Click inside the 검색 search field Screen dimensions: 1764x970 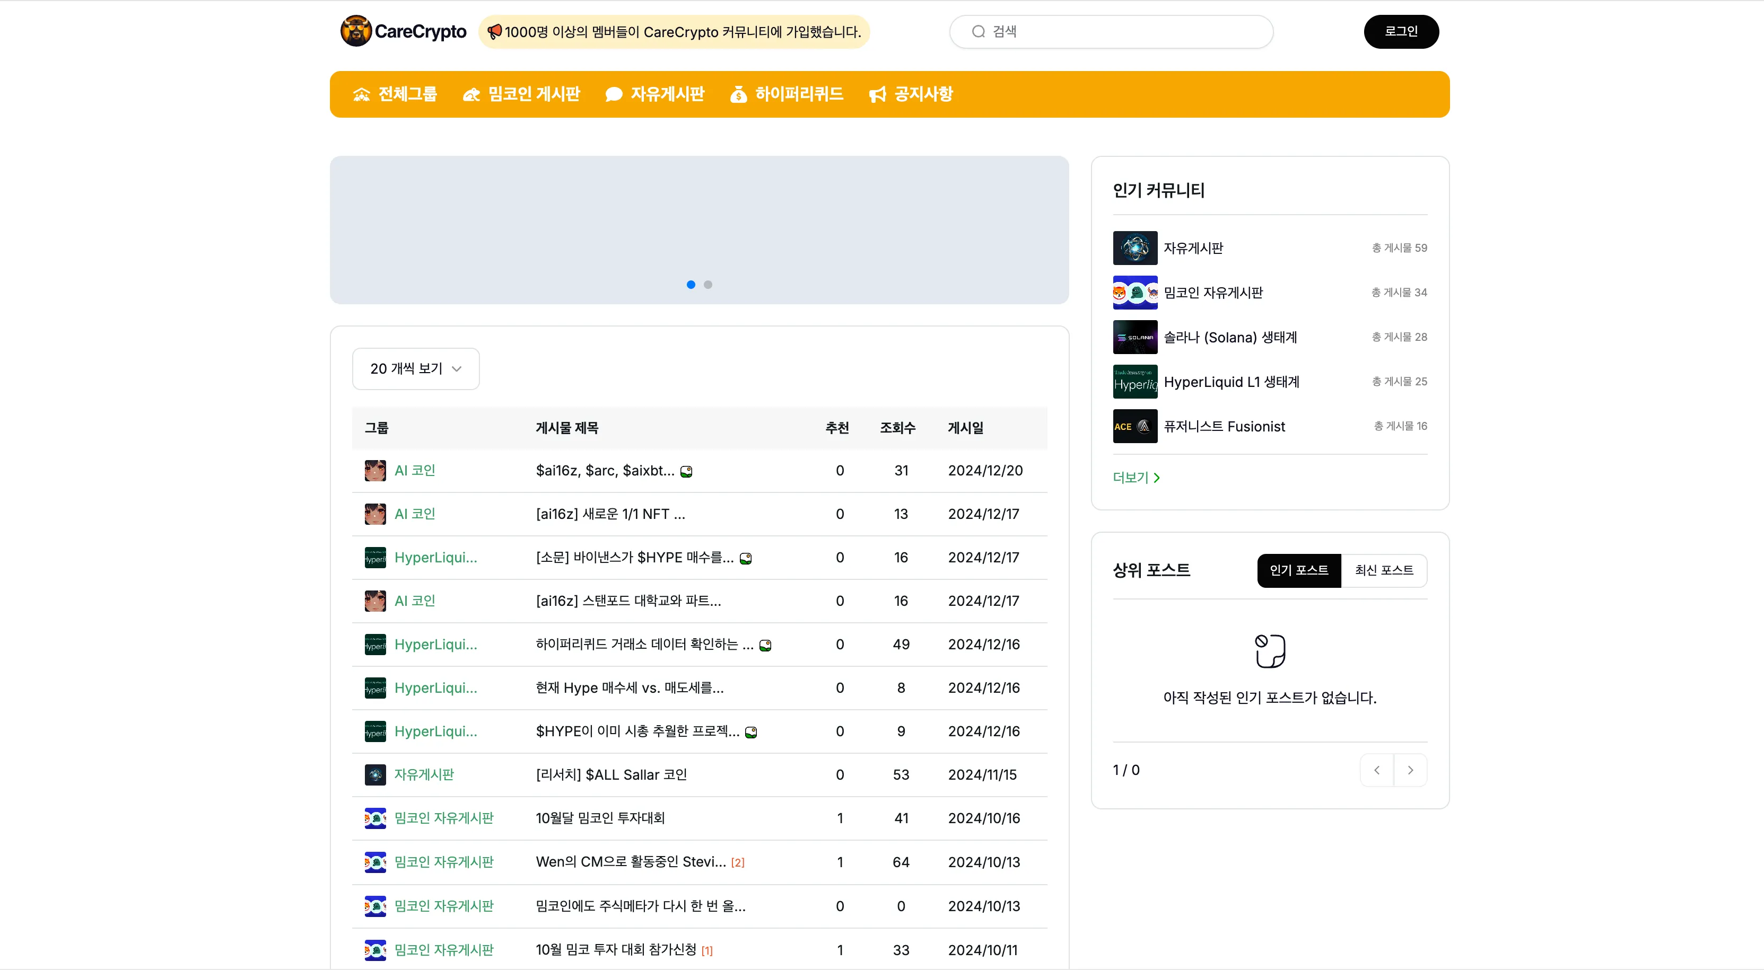pyautogui.click(x=1110, y=31)
